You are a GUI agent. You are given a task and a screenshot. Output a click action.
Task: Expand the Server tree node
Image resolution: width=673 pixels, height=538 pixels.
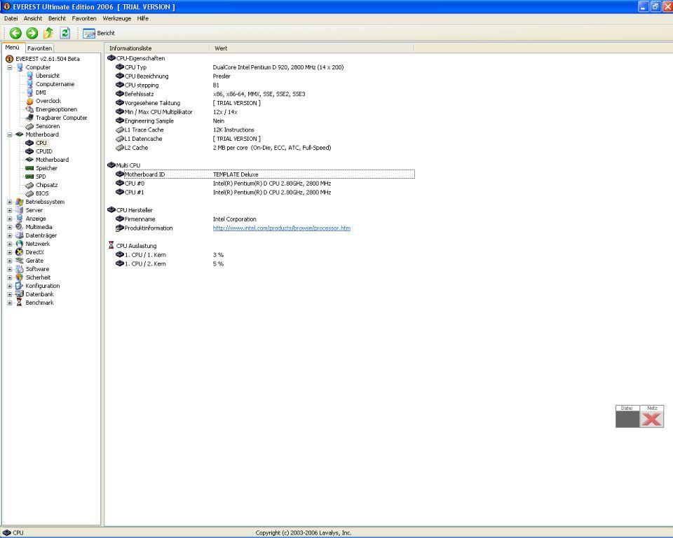pos(9,210)
